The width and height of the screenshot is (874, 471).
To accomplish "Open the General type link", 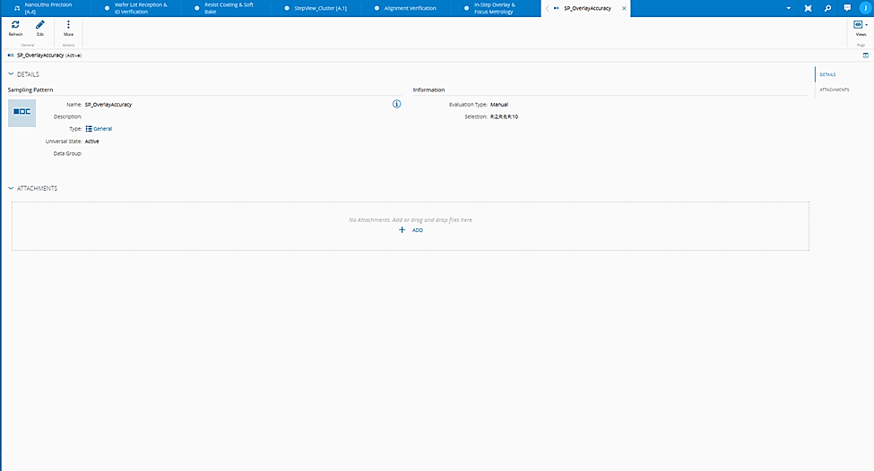I will [x=102, y=129].
